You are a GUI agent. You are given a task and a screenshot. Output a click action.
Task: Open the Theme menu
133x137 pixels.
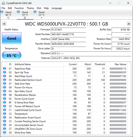coord(30,8)
